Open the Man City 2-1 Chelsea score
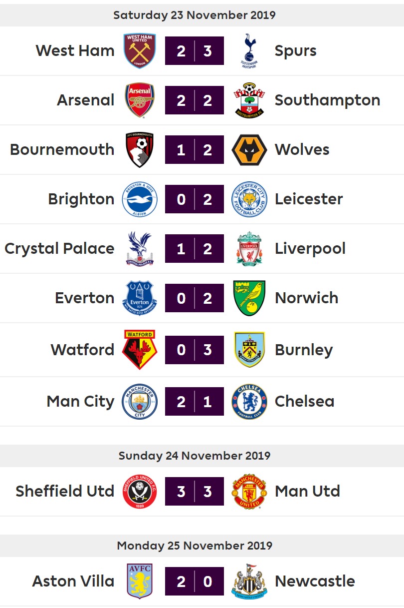 coord(195,401)
